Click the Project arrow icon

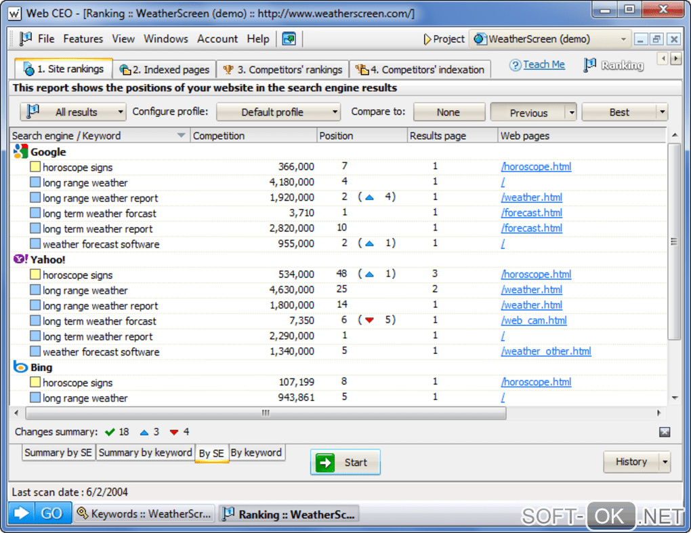coord(427,39)
